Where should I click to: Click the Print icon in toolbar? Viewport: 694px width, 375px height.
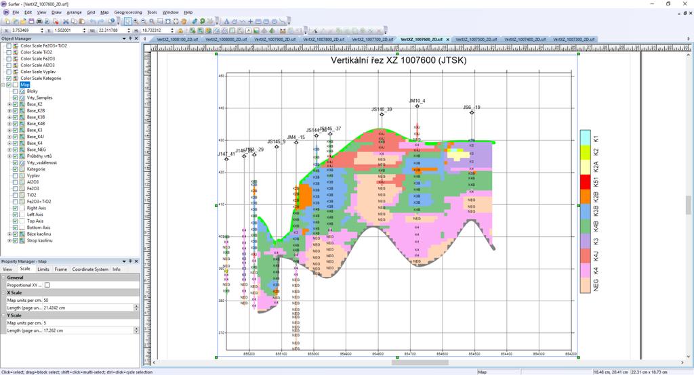click(39, 21)
